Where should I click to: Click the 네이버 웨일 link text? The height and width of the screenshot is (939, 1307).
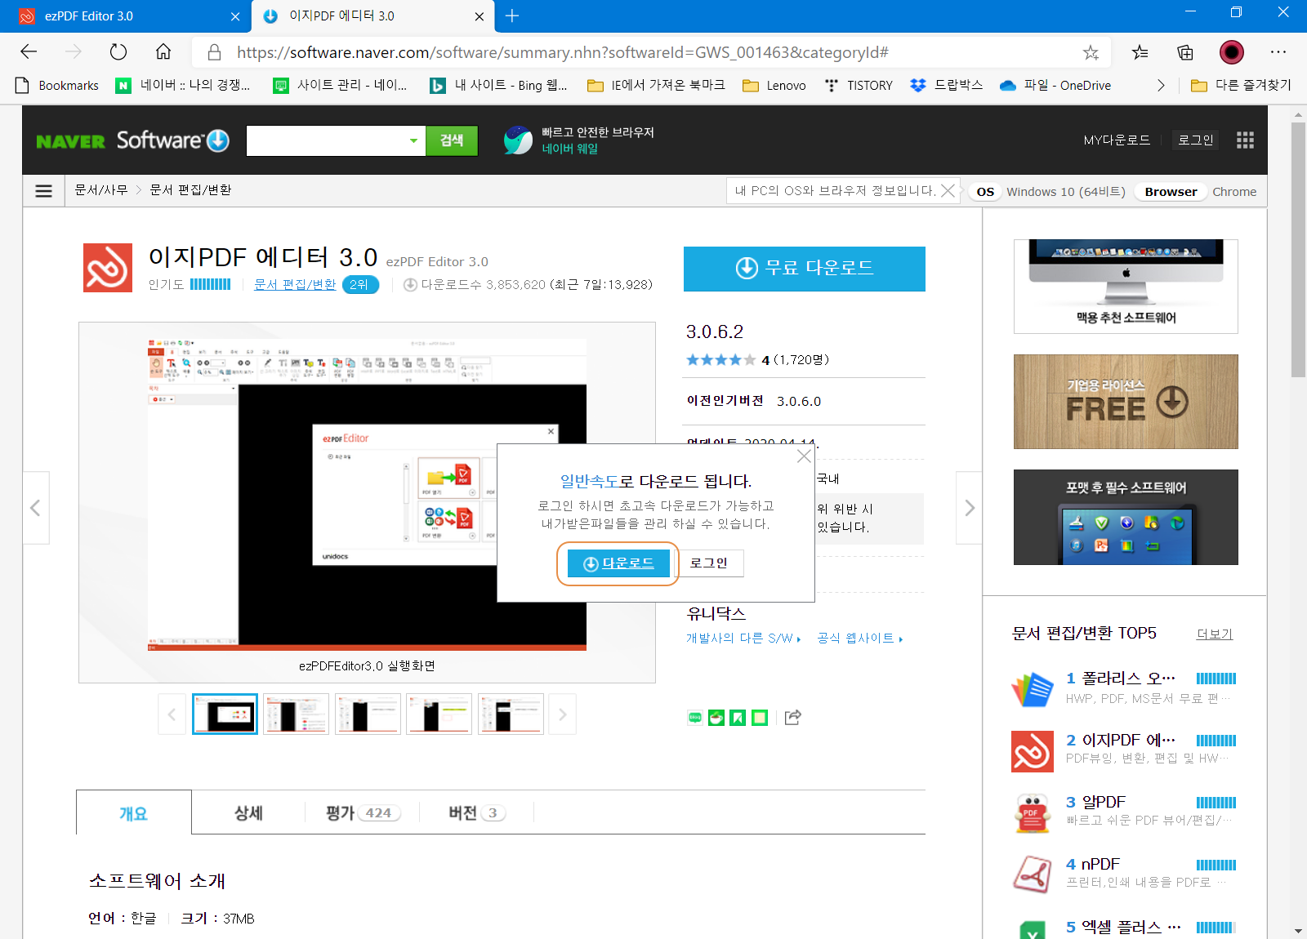[x=570, y=149]
